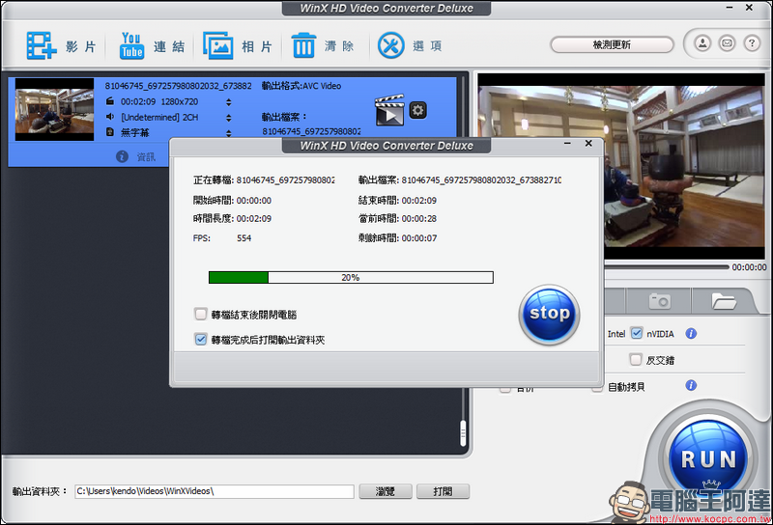Click the 資訊 info icon
Image resolution: width=773 pixels, height=525 pixels.
click(x=122, y=156)
